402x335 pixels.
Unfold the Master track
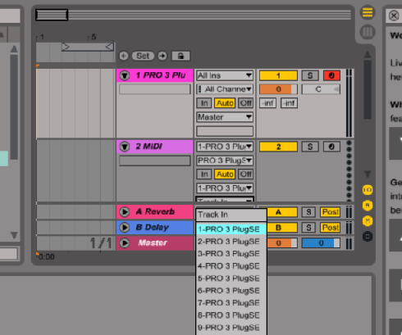125,242
